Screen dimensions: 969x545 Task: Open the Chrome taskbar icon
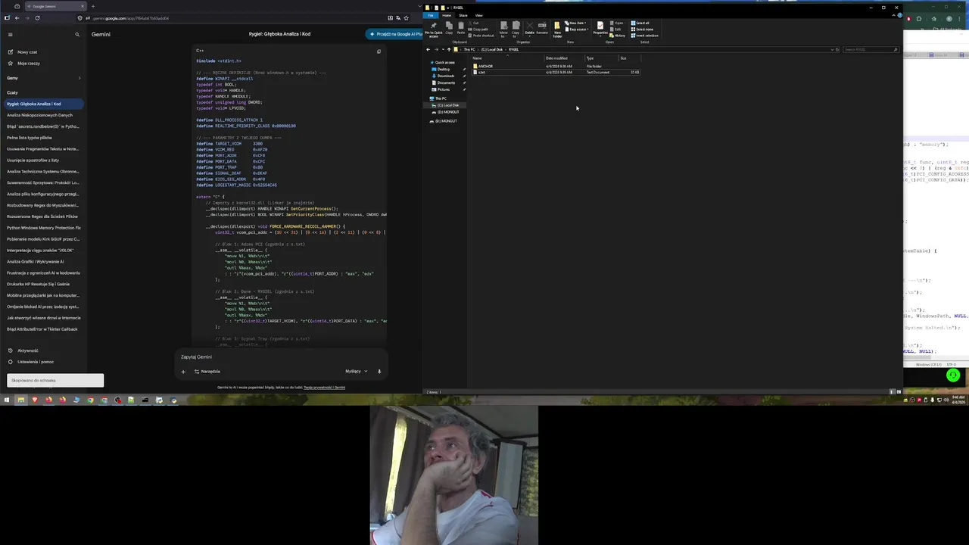click(90, 400)
